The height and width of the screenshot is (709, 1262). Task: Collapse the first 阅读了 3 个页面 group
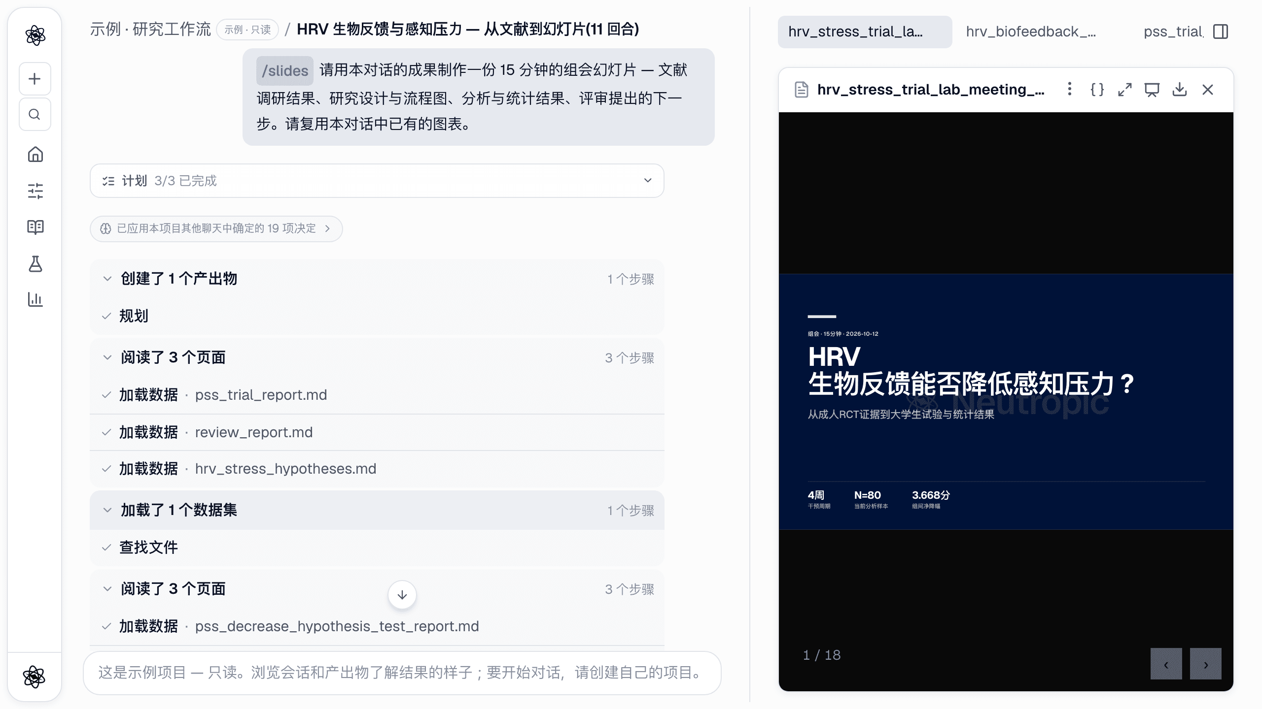(x=377, y=357)
